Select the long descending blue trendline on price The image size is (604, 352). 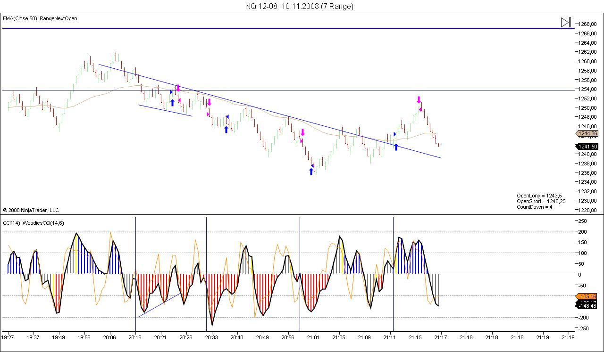tap(270, 111)
